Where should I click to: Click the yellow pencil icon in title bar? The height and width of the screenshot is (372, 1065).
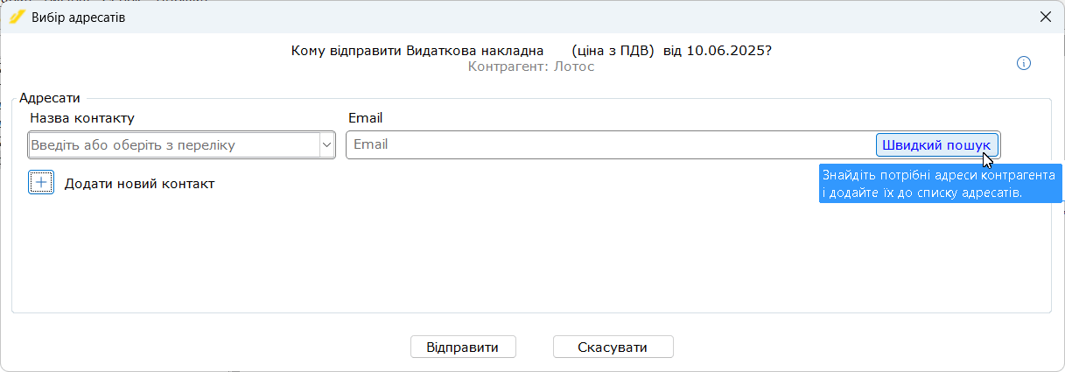click(x=17, y=17)
